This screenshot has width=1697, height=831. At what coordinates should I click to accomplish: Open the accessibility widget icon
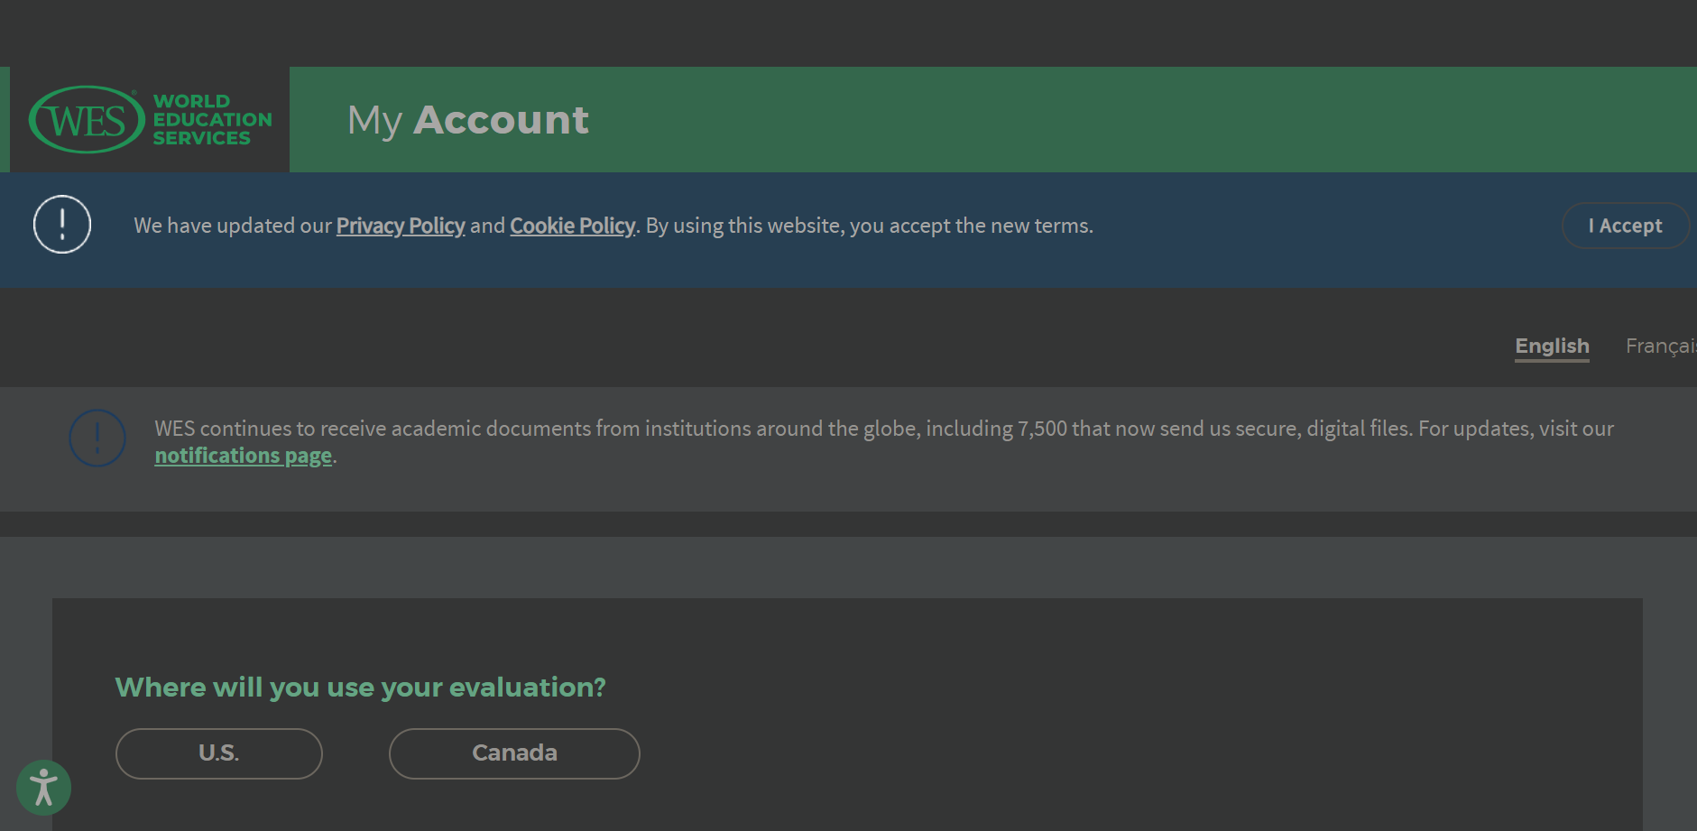point(43,788)
